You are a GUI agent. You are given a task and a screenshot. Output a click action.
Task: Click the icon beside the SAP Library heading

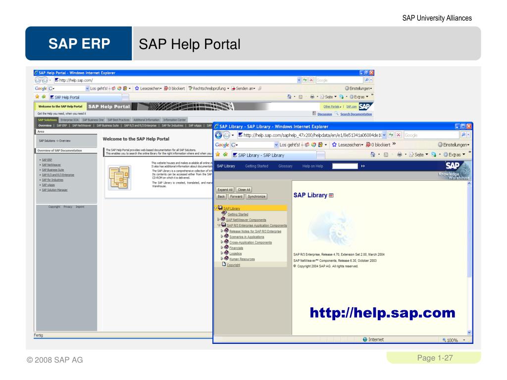pyautogui.click(x=331, y=195)
